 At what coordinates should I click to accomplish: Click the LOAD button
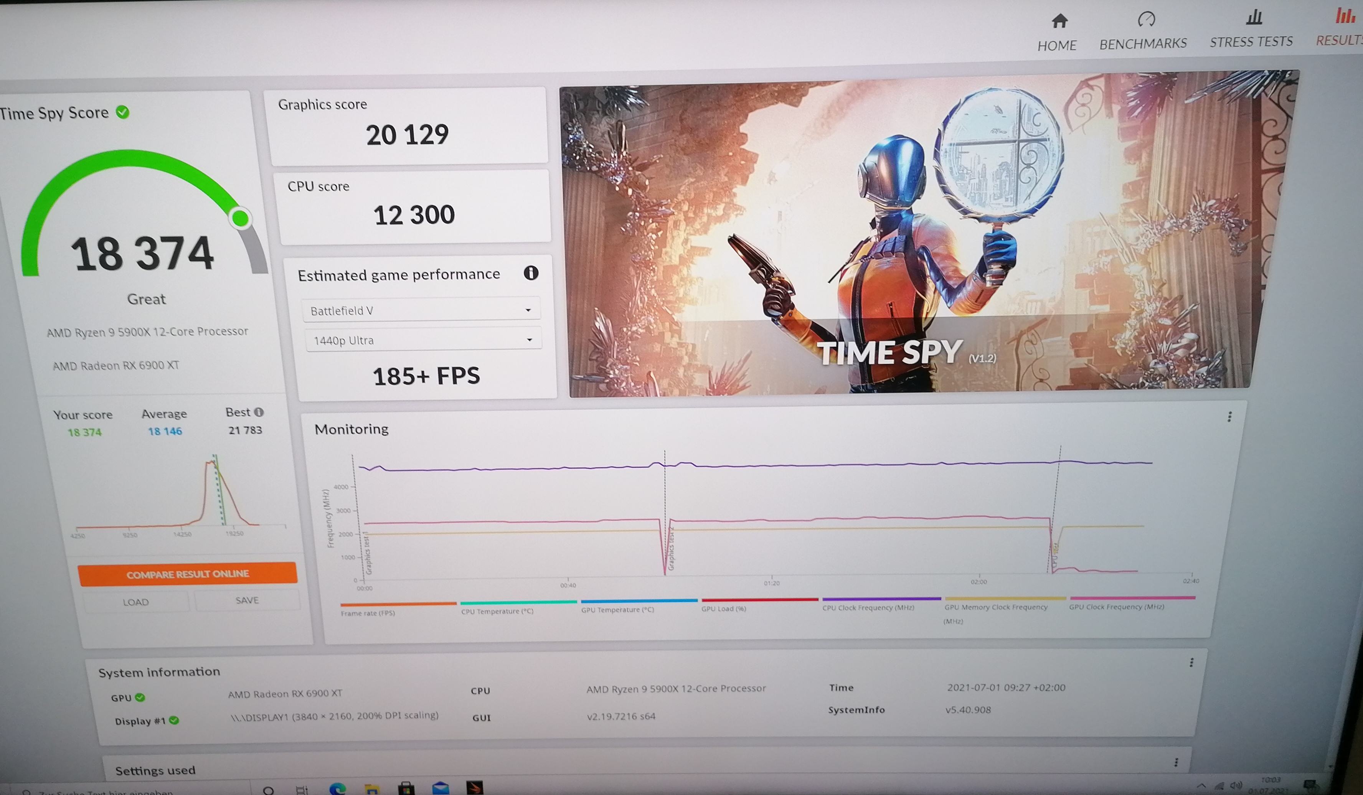tap(136, 602)
